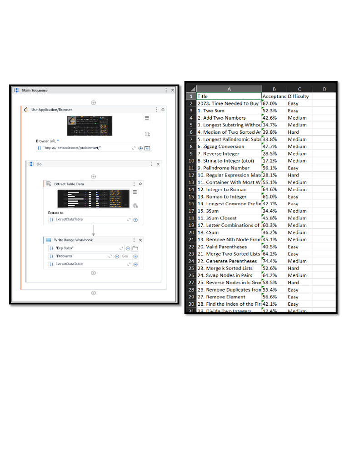Click indicate target icon for browser
Image resolution: width=349 pixels, height=466 pixels.
coord(147,134)
